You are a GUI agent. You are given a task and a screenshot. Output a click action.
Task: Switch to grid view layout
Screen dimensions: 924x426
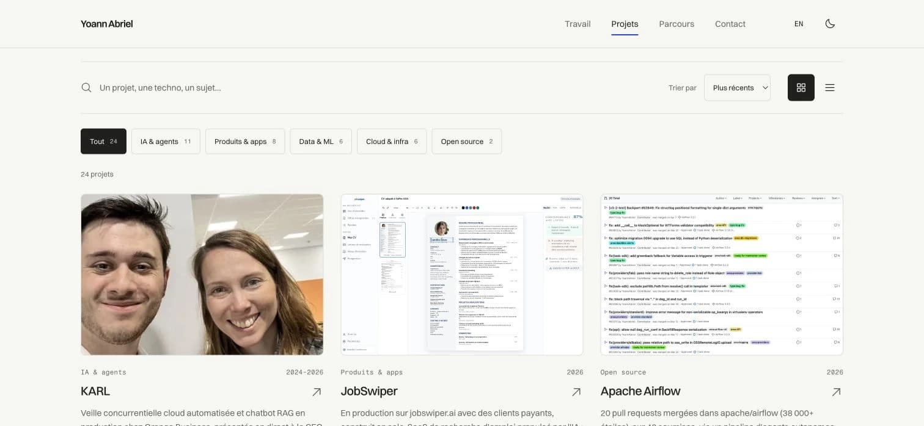801,87
